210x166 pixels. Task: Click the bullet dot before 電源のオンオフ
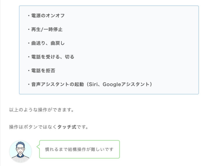[29, 16]
